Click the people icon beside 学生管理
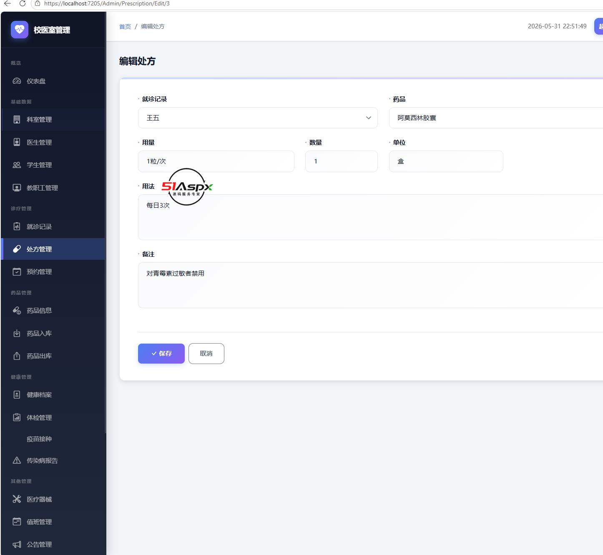 17,165
